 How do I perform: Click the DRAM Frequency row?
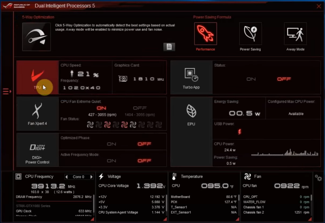[54, 197]
